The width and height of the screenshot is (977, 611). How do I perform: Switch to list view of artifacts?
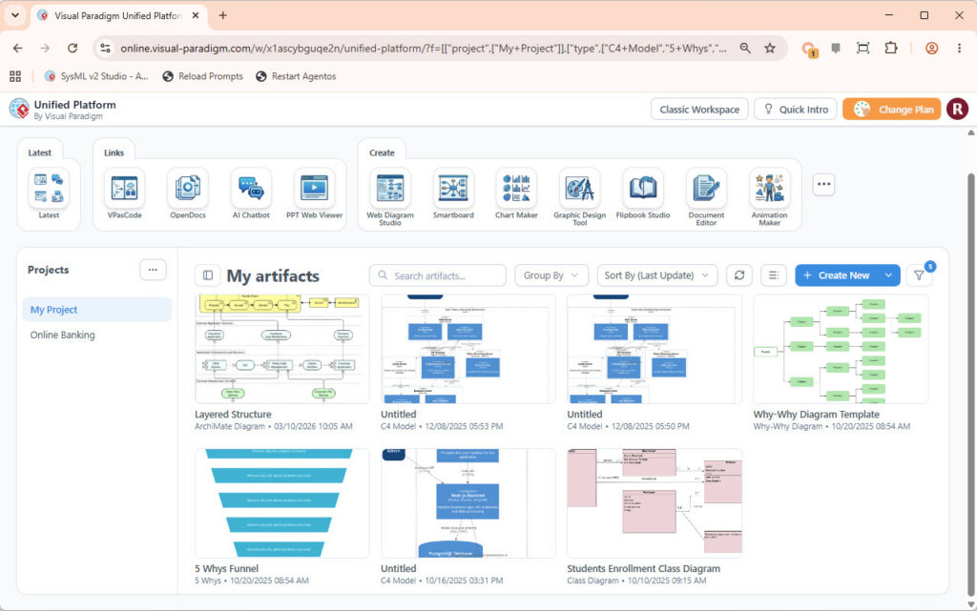coord(773,275)
